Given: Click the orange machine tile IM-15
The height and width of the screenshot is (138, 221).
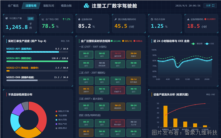Looking at the screenshot, I should coord(86,90).
